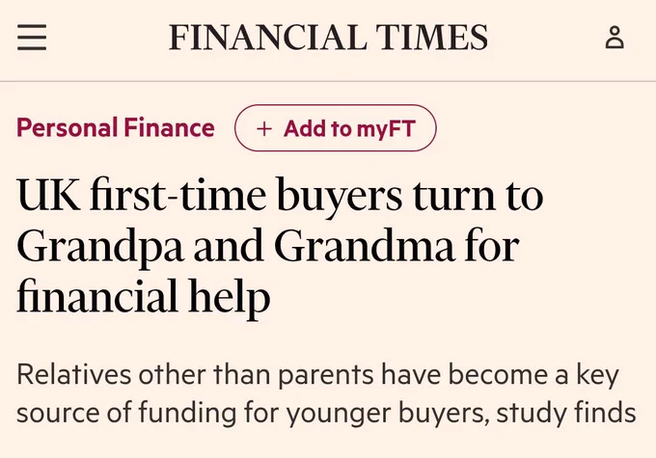Click the word Grandpa in the headline
Screen dimensions: 656x458
100,248
